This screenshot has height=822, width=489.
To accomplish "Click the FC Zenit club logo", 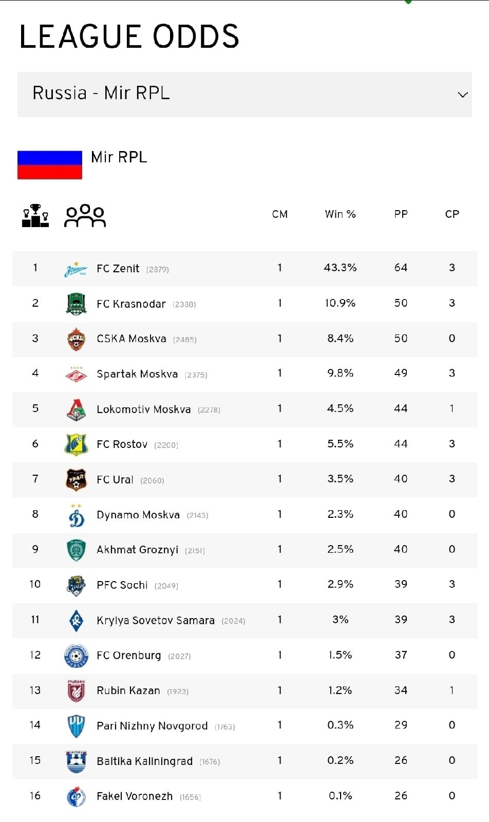I will coord(76,269).
